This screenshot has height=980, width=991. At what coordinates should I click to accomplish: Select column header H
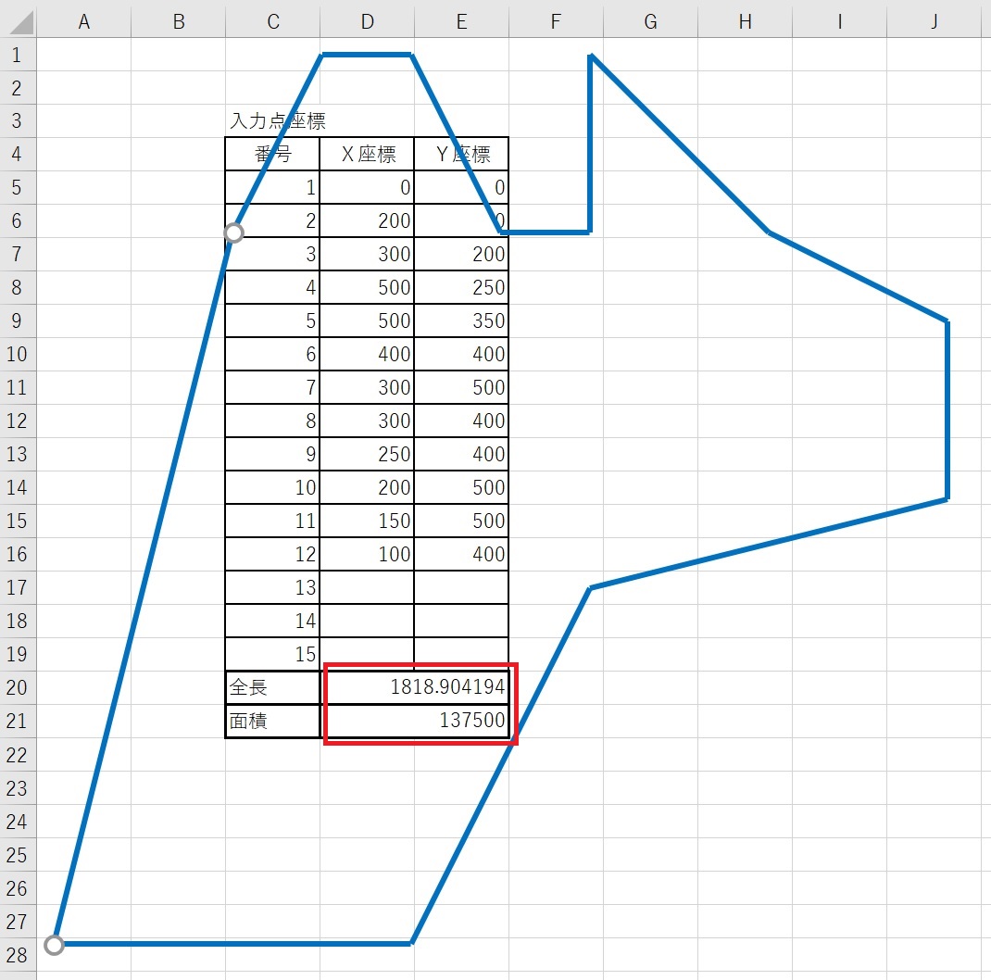745,21
